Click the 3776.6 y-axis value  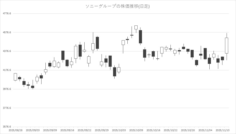click(7, 108)
